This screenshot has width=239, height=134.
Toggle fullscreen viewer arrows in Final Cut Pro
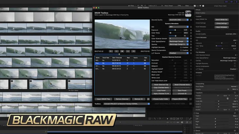190,119
